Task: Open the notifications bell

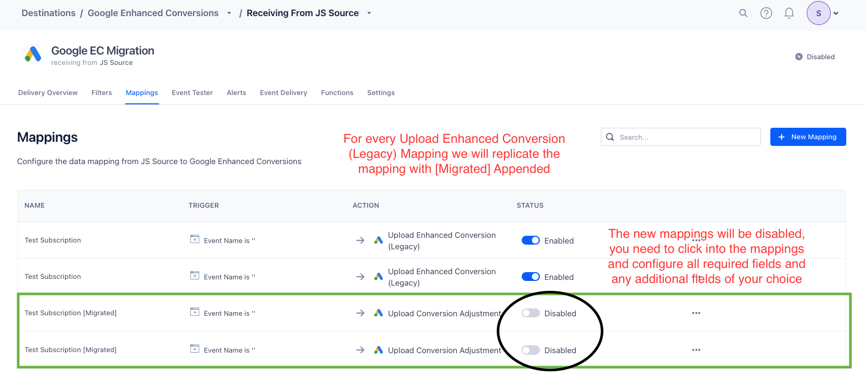Action: pos(789,13)
